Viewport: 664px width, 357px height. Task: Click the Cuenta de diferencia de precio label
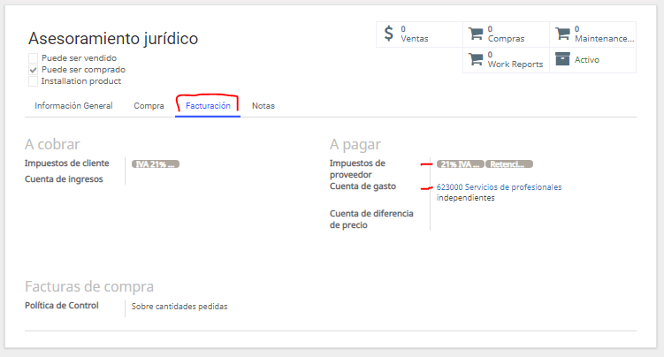(371, 219)
